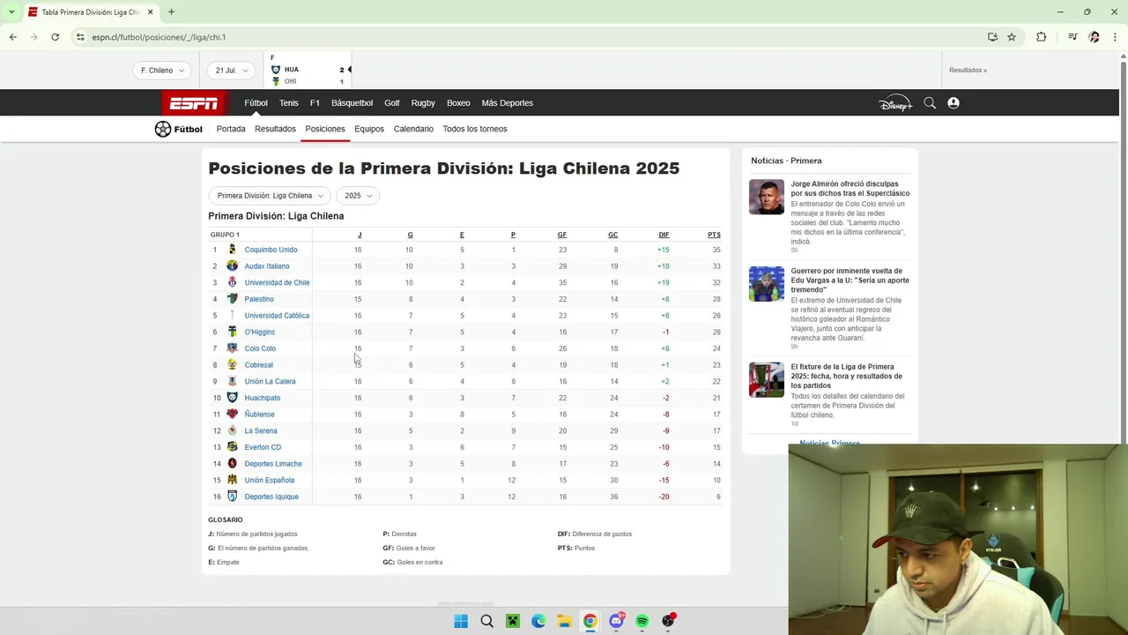Click the Cobresal team crest
The width and height of the screenshot is (1128, 635).
click(x=233, y=364)
